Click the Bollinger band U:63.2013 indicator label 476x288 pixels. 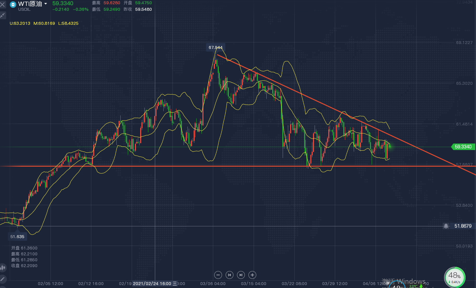[x=20, y=23]
